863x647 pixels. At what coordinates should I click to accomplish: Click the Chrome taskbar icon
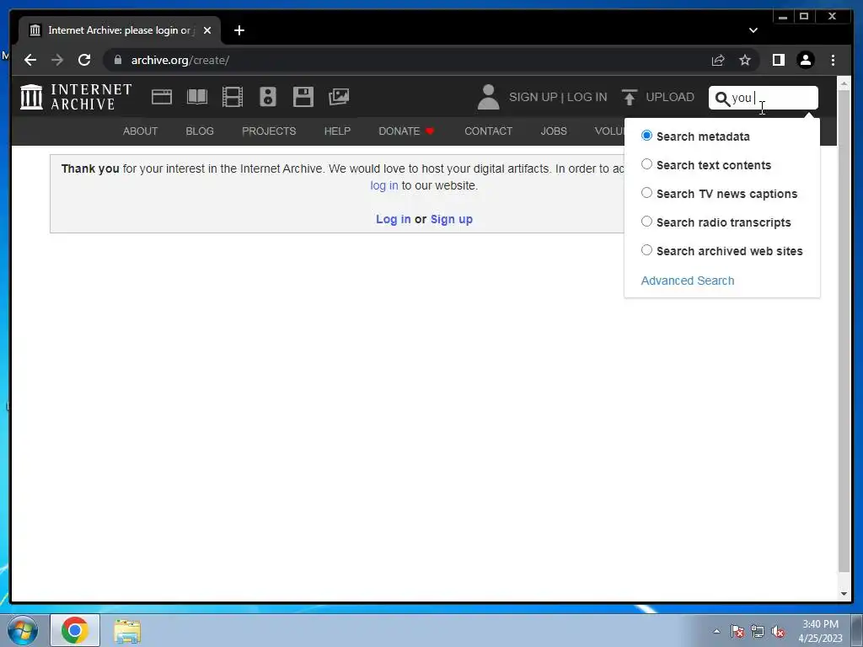(x=75, y=630)
